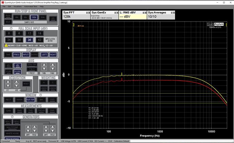
Task: Choose the '20 to -160' Y preset
Action: pos(32,65)
